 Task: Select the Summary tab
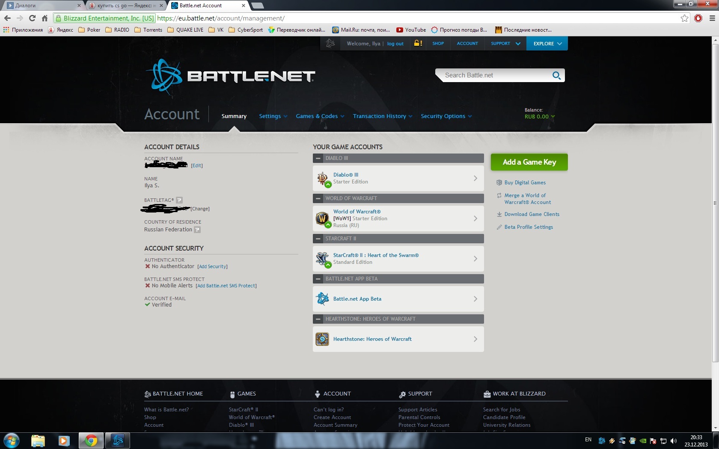pyautogui.click(x=234, y=116)
